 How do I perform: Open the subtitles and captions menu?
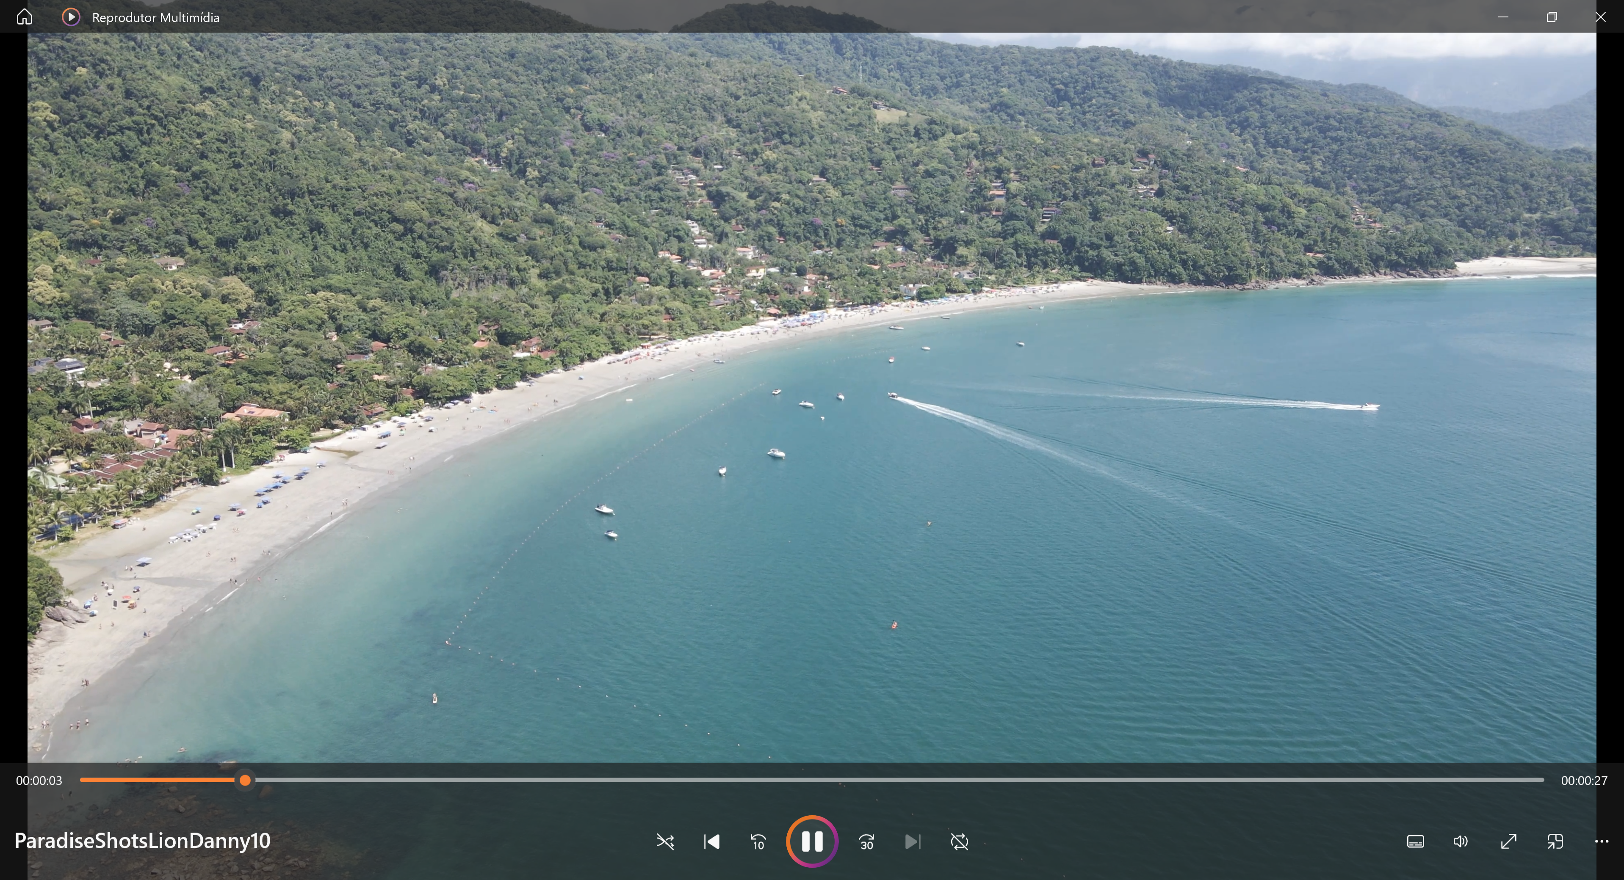pyautogui.click(x=1415, y=841)
